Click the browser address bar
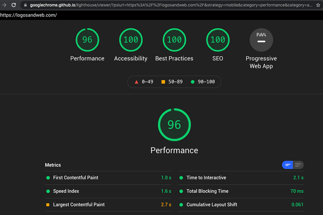Viewport: 323px width, 215px height. [170, 5]
